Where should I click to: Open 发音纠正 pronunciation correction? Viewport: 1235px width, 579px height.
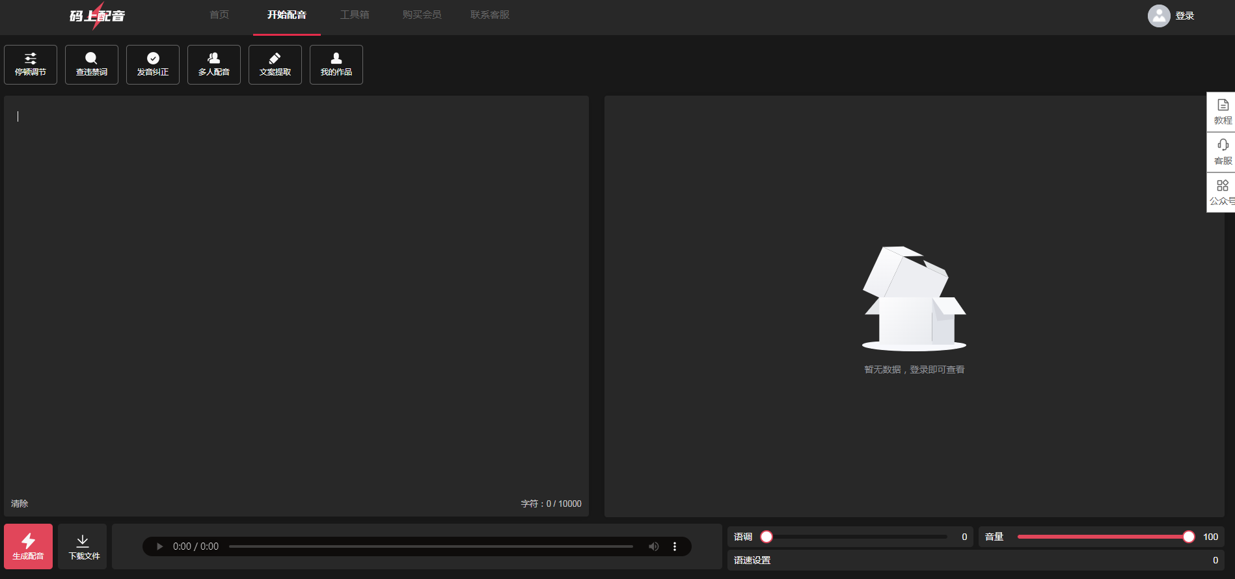point(153,64)
